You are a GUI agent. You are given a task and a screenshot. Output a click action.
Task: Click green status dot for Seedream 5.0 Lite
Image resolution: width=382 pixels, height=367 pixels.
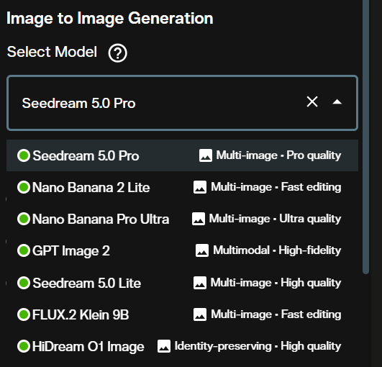(24, 283)
